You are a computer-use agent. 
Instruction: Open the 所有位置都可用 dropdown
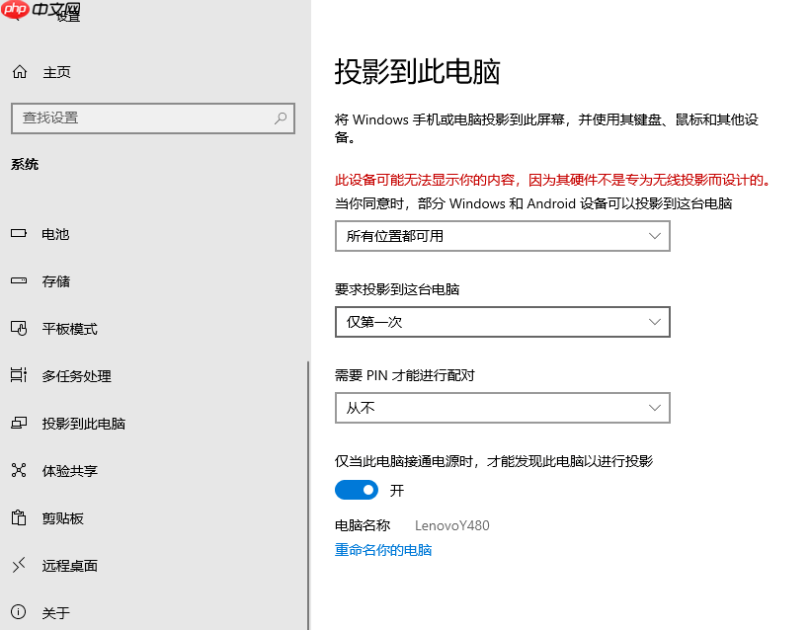502,236
